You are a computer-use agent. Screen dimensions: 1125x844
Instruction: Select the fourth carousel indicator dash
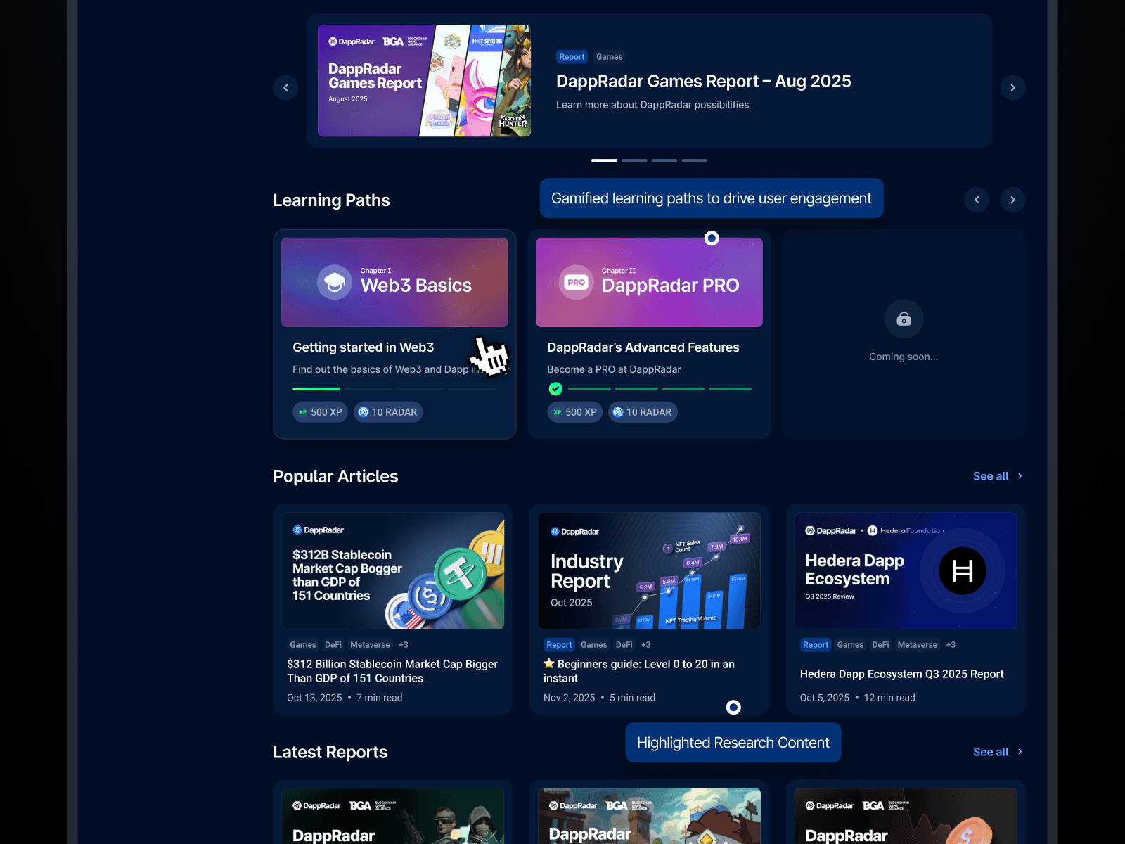695,160
